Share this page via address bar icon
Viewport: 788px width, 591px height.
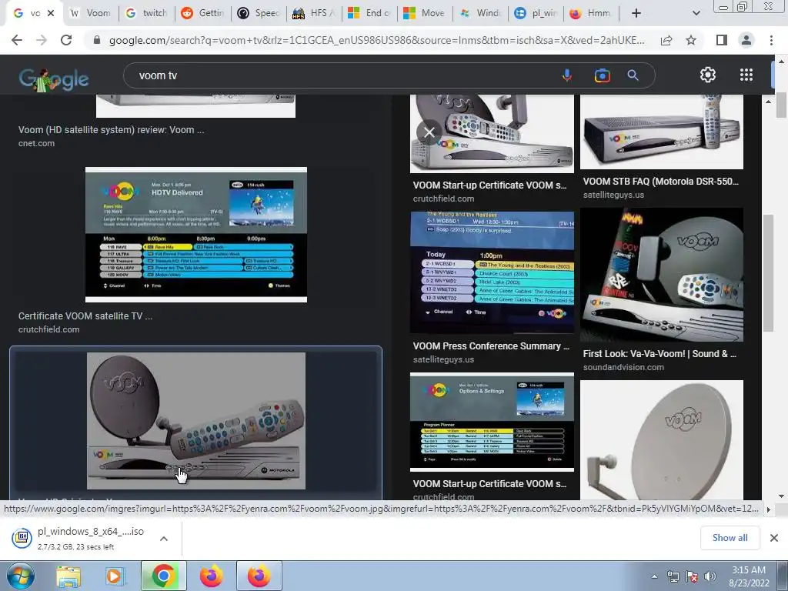pos(666,40)
